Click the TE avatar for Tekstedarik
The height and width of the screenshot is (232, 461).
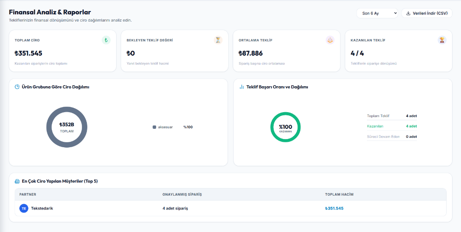coord(24,208)
